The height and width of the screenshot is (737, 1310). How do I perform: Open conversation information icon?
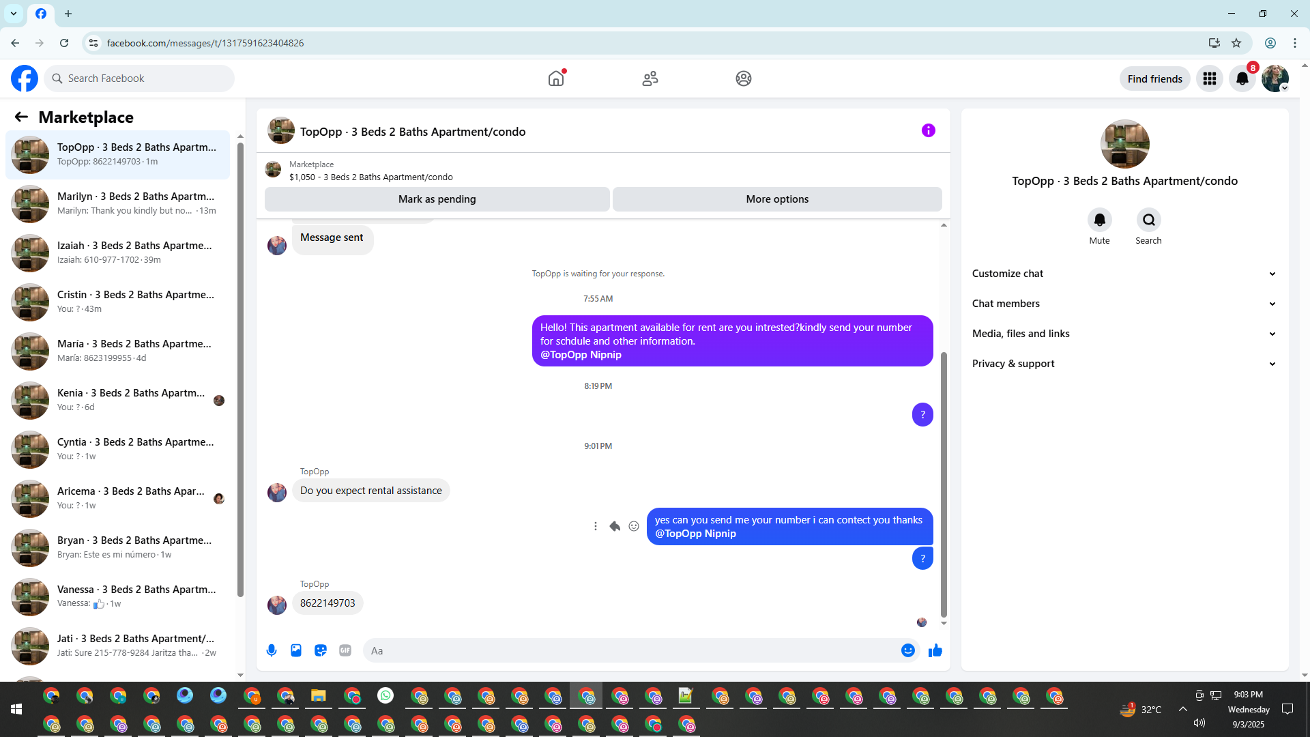tap(929, 130)
